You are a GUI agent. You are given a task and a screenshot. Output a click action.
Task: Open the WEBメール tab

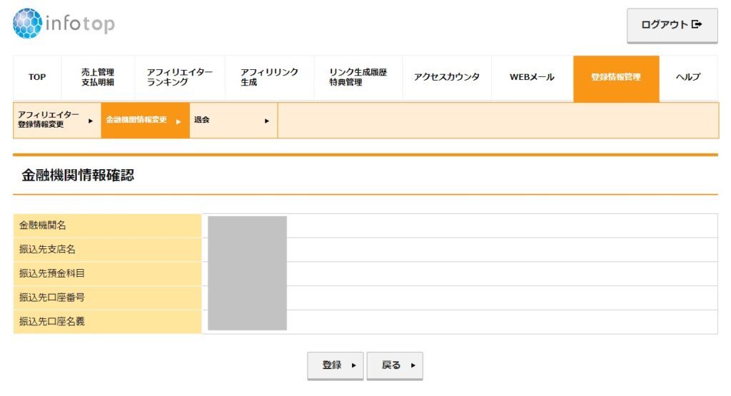click(532, 78)
